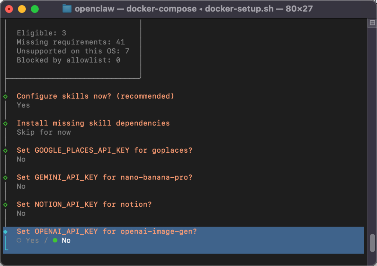
Task: Click the green filled dot before No
Action: point(55,240)
